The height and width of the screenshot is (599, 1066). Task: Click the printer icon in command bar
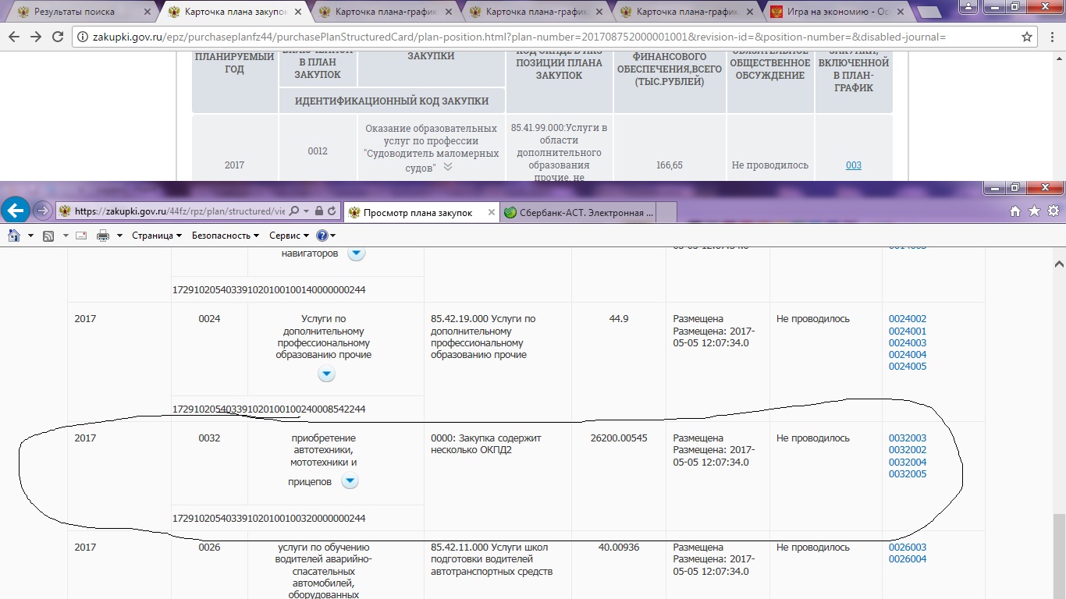102,236
